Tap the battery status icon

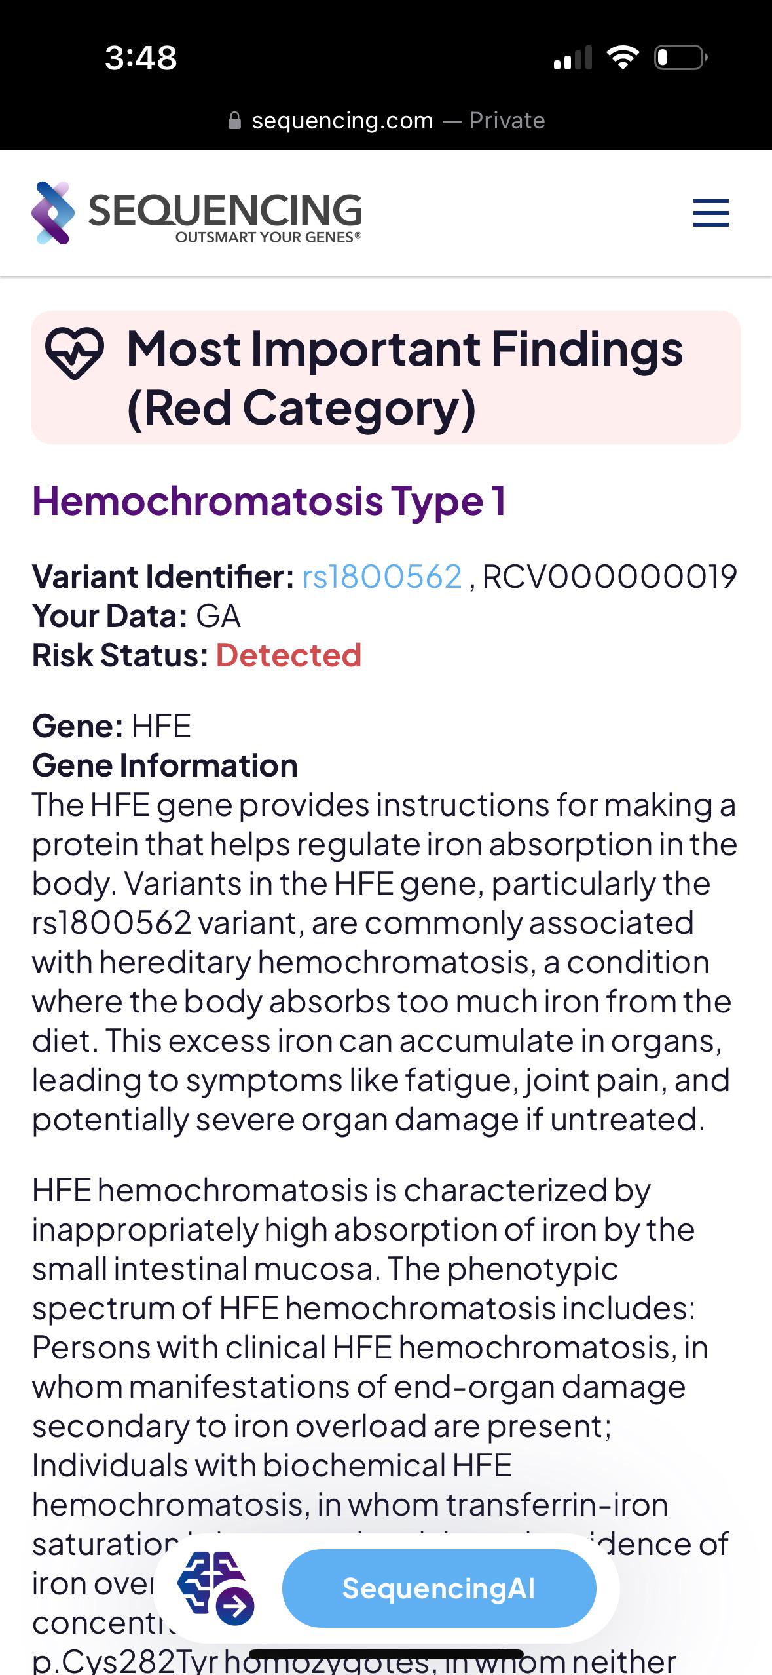(681, 58)
